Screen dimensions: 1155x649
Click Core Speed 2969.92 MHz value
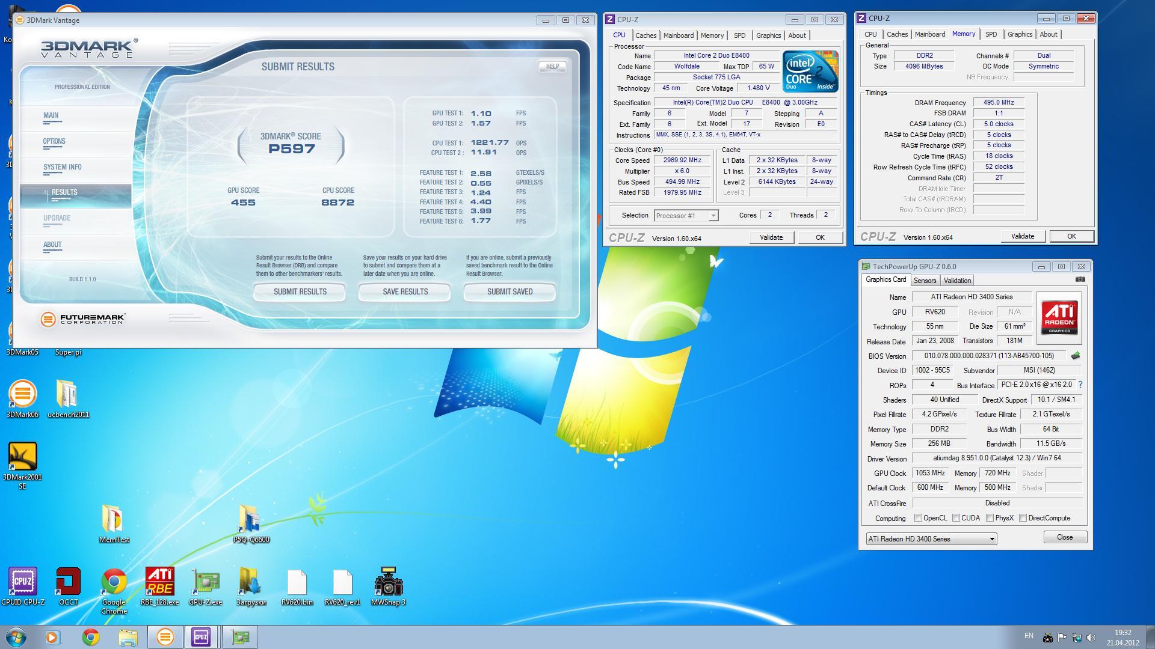coord(682,160)
